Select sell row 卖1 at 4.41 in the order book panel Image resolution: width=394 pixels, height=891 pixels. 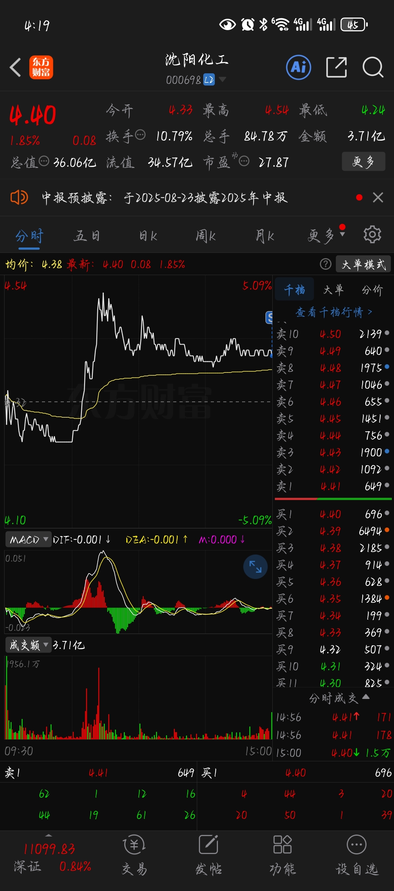(333, 486)
